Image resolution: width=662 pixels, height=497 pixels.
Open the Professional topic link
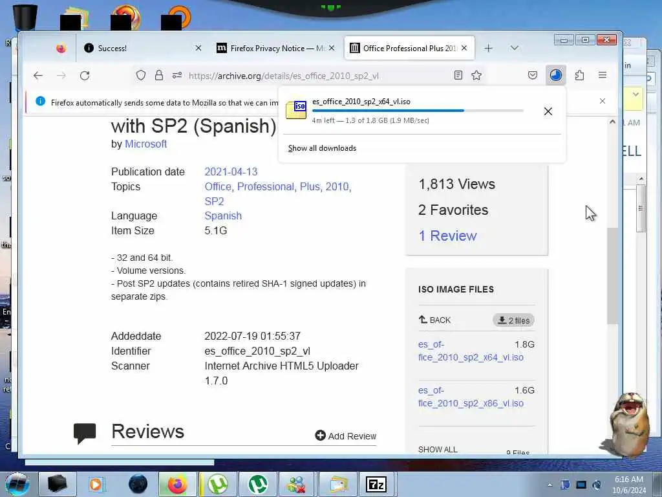point(266,186)
